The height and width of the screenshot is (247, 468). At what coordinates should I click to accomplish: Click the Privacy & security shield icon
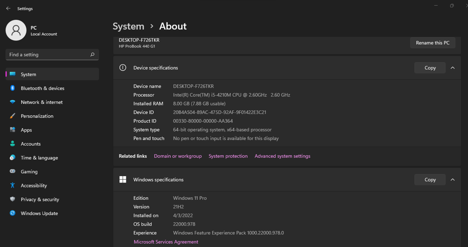tap(13, 199)
